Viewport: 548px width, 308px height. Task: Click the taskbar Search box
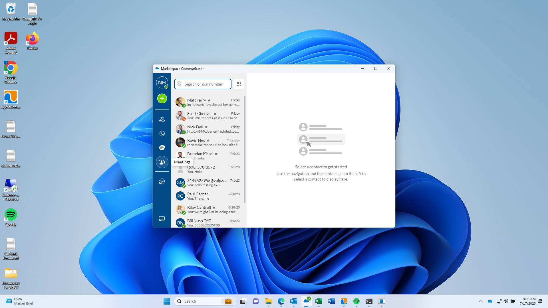[205, 301]
